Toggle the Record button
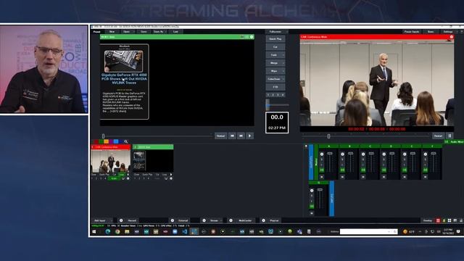This screenshot has width=464, height=261. tap(132, 220)
